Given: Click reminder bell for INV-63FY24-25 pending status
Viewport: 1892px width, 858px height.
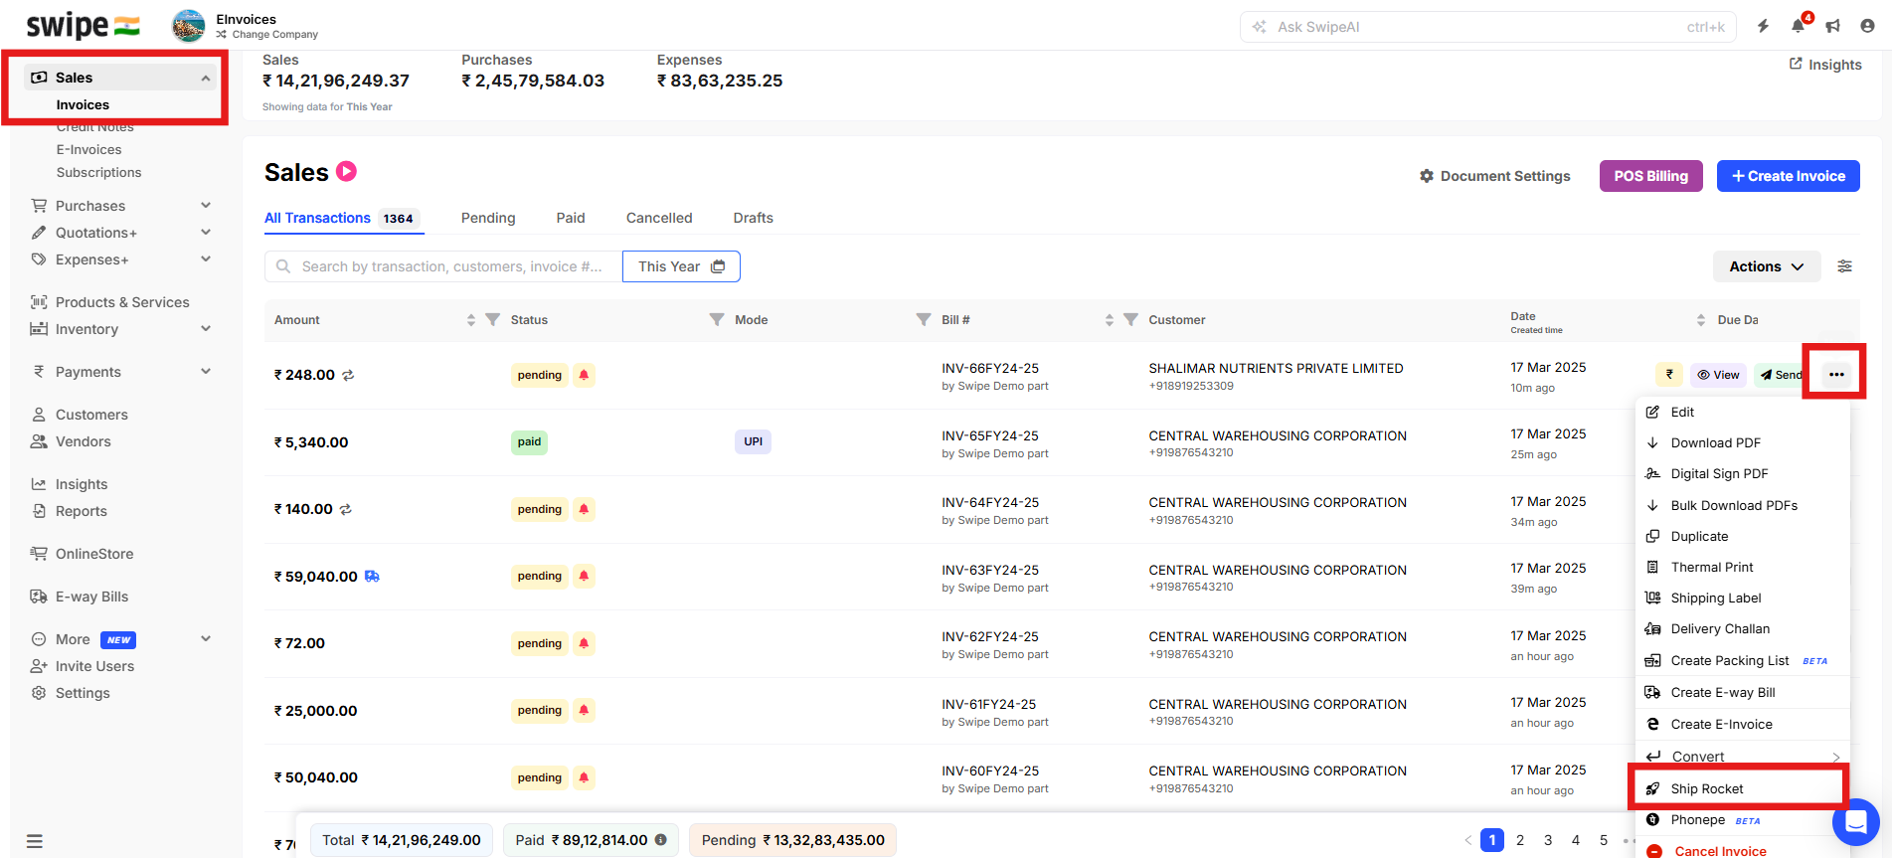Looking at the screenshot, I should (x=584, y=576).
